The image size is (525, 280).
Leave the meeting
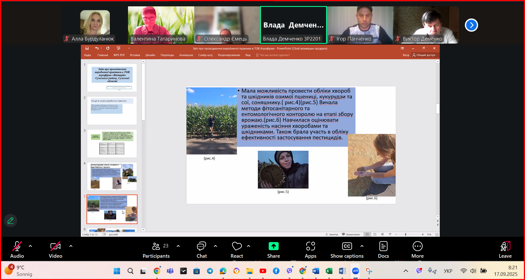[x=505, y=250]
